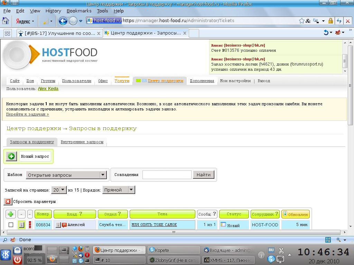354x265 pixels.
Task: Click the vertical page scrollbar thumb
Action: point(350,86)
